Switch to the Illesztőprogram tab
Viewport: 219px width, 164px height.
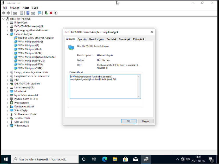96,39
